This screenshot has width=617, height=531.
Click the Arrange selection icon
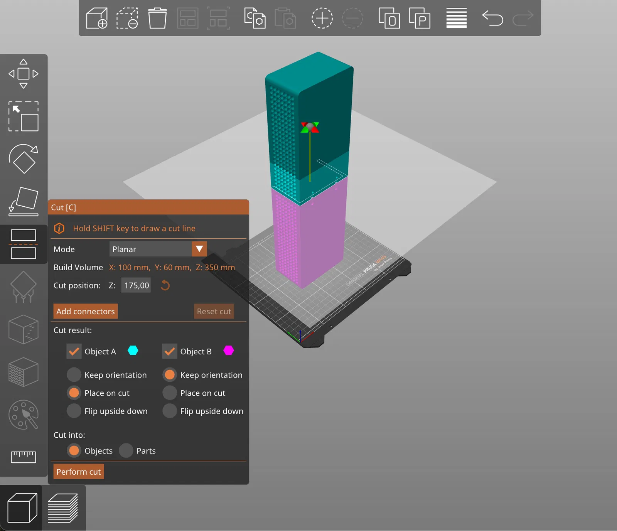click(x=218, y=18)
